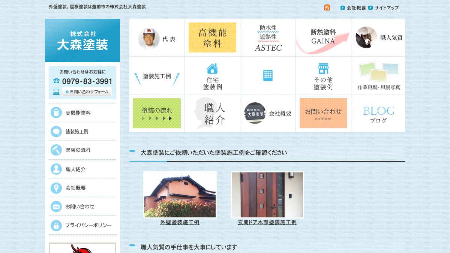Open the 会社概要 tile with sign photo
Viewport: 450px width, 253px height.
coord(268,113)
